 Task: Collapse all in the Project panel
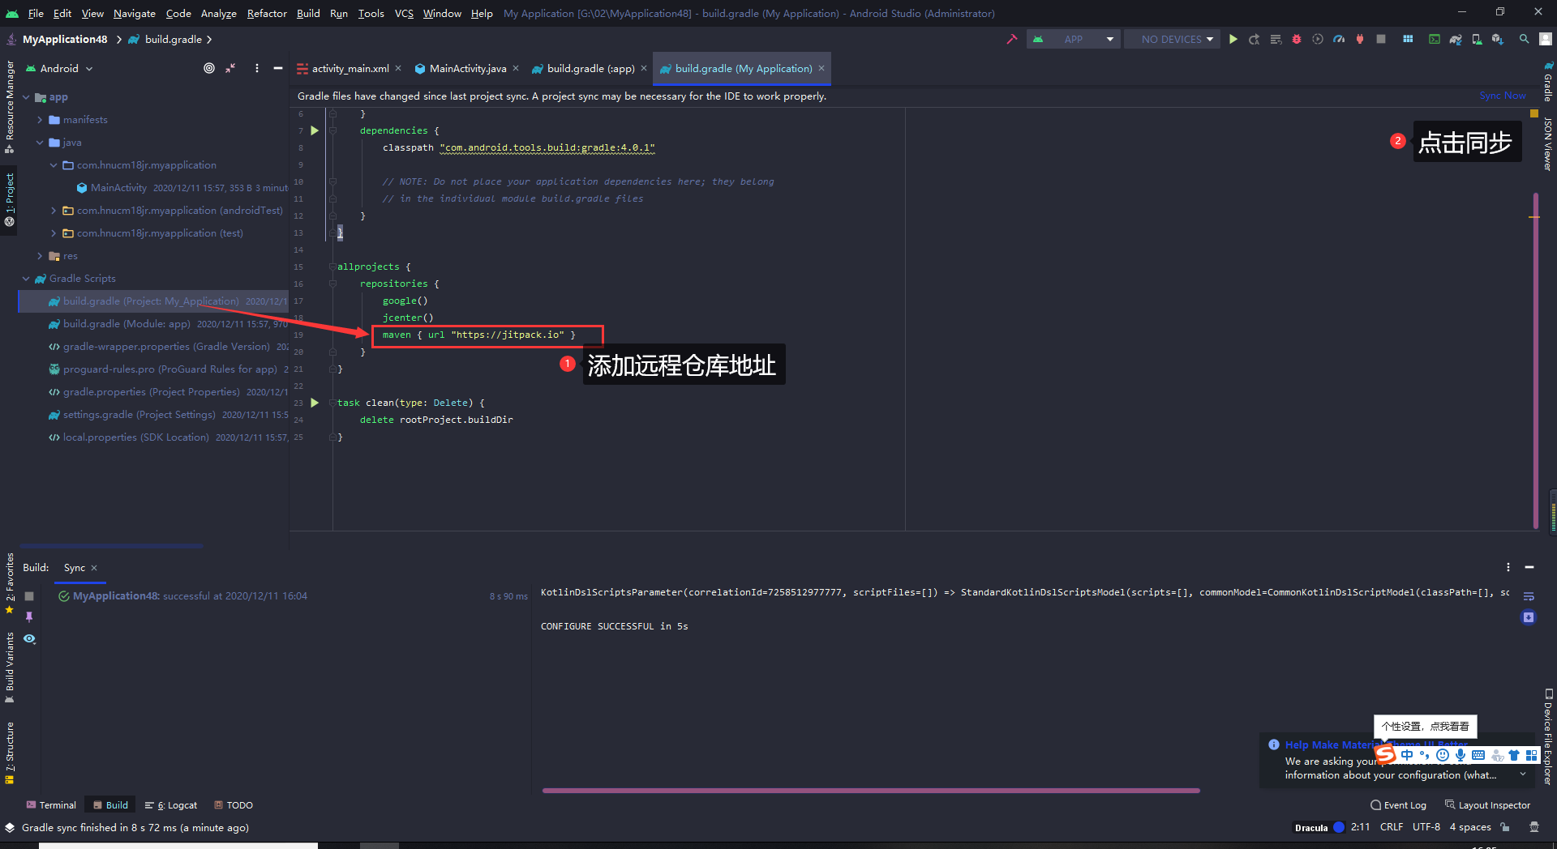(x=230, y=69)
